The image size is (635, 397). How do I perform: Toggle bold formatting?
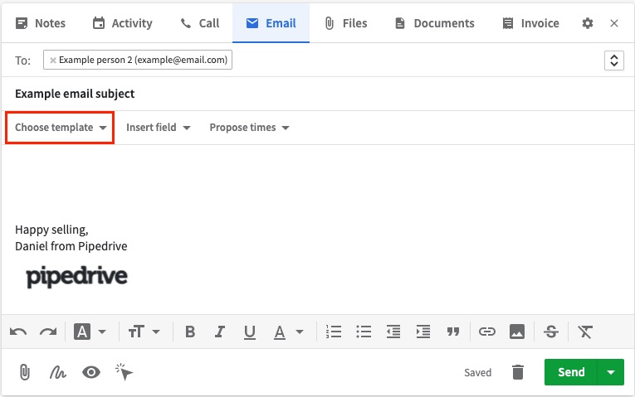click(190, 332)
